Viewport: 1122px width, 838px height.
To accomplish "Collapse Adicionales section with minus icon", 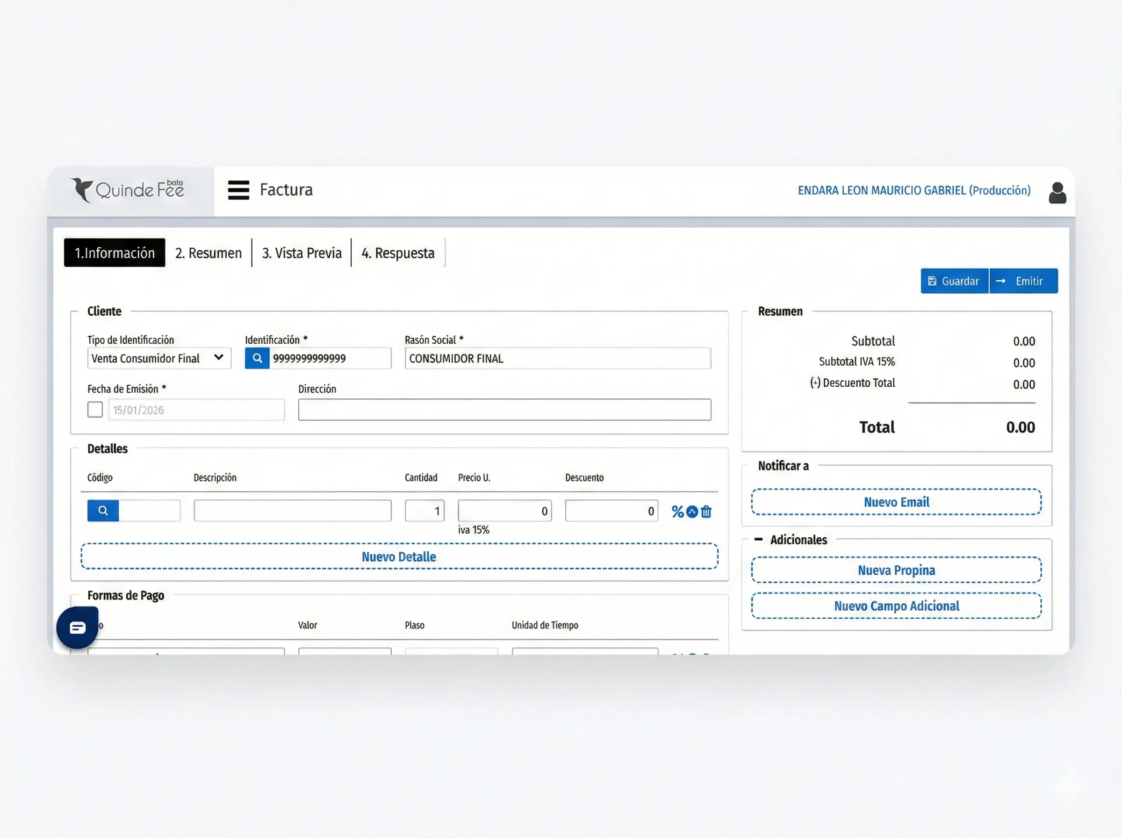I will (x=758, y=539).
